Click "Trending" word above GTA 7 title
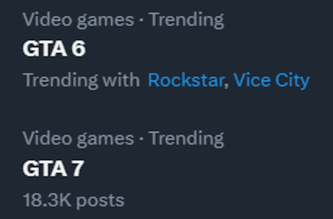The image size is (333, 219). pyautogui.click(x=186, y=139)
